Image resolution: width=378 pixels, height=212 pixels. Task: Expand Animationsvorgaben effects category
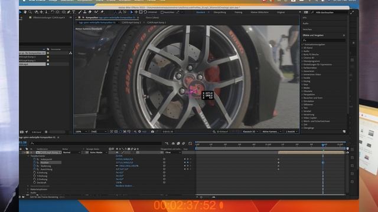pyautogui.click(x=302, y=45)
